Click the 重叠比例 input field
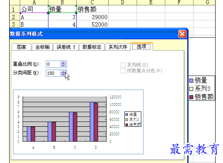This screenshot has width=223, height=163. (53, 64)
